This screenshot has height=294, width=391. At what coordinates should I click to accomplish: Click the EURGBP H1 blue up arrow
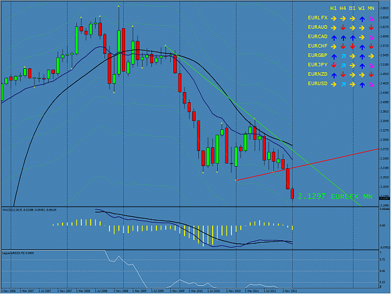(334, 56)
